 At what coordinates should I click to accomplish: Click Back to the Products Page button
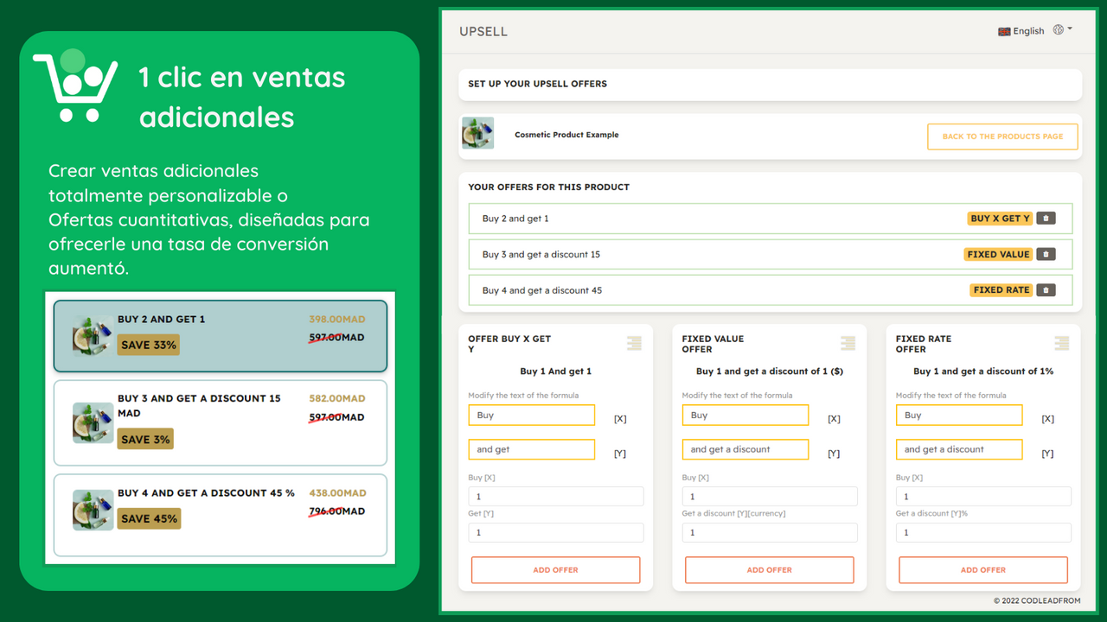[x=1002, y=136]
